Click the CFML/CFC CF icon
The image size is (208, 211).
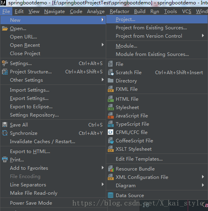(x=111, y=132)
